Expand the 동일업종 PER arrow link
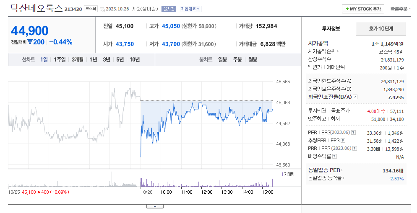This screenshot has width=417, height=213. point(326,170)
